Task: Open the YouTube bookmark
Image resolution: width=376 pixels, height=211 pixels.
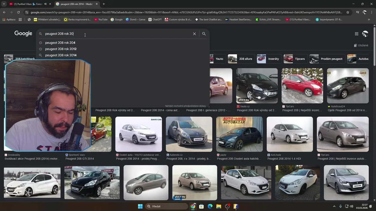Action: point(101,20)
